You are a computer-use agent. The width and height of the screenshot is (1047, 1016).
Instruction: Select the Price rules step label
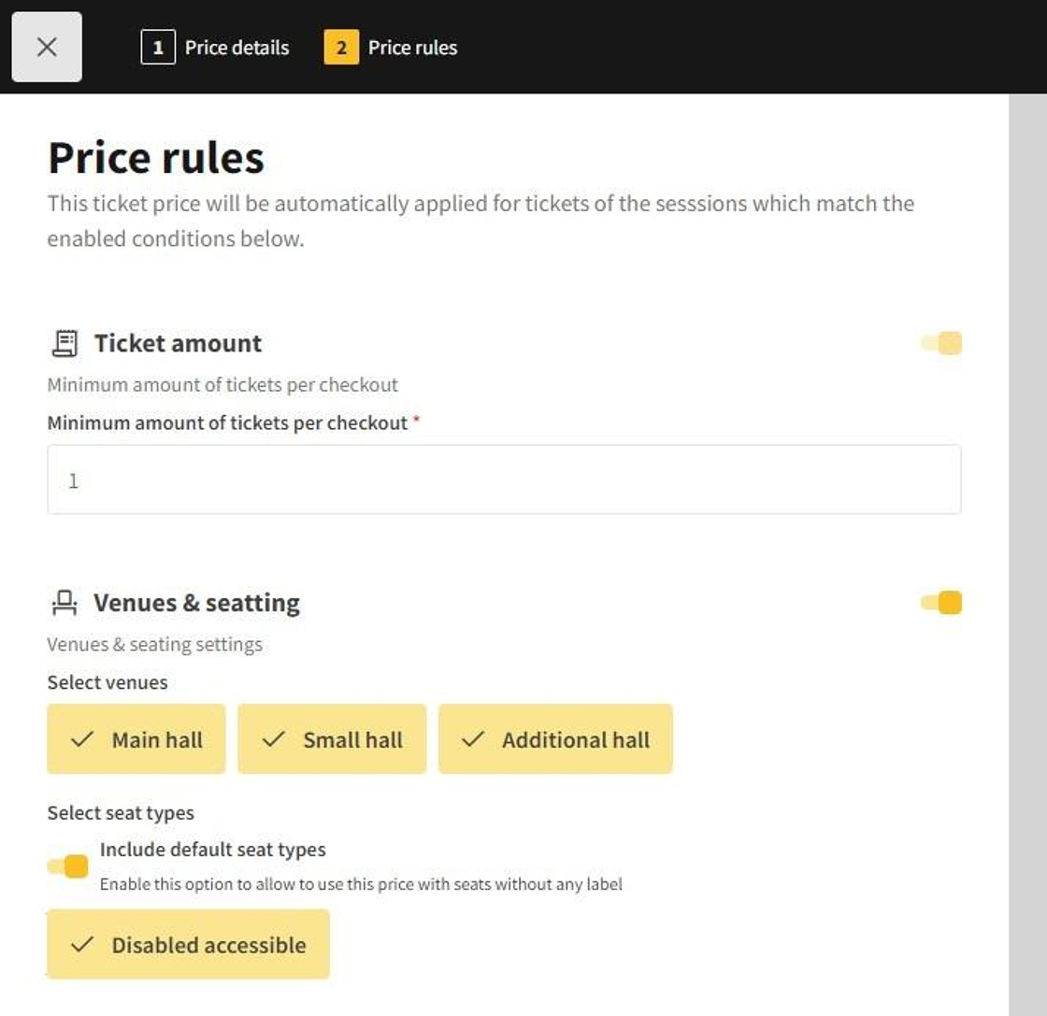click(412, 47)
